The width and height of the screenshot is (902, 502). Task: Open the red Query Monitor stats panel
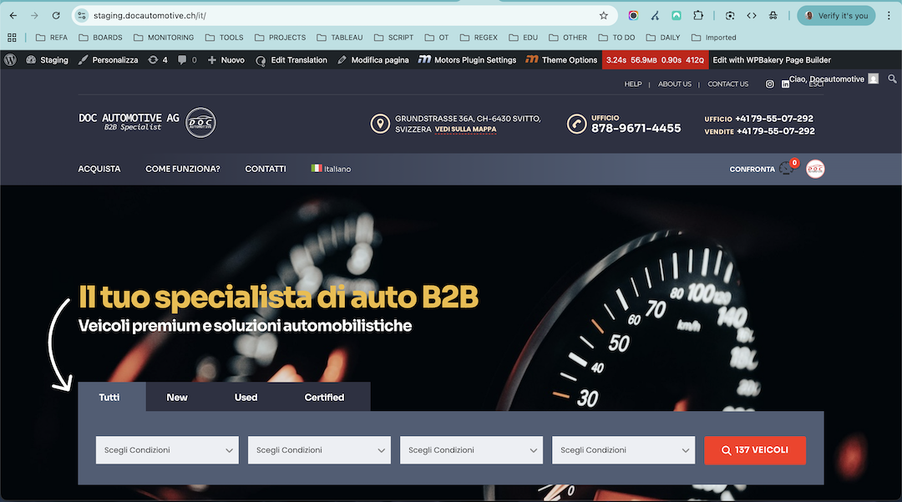pos(656,60)
